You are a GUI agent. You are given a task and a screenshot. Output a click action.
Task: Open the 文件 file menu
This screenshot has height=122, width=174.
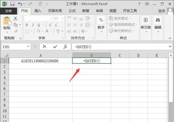click(x=8, y=11)
